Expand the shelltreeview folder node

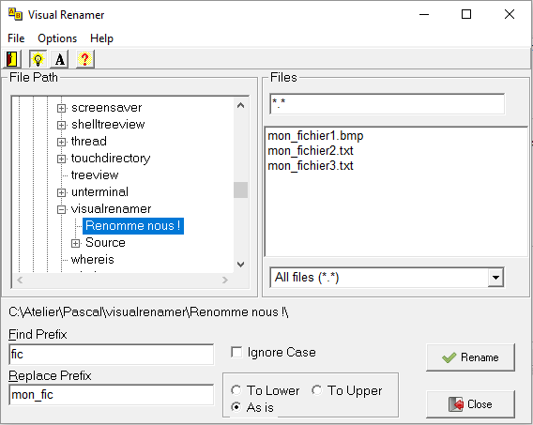[61, 125]
